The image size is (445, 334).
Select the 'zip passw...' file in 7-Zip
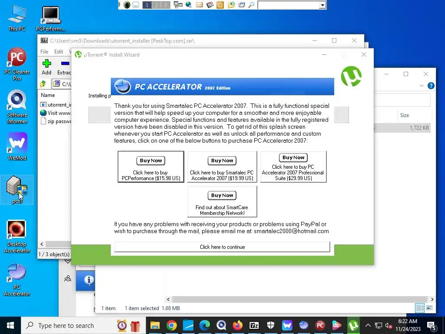[x=56, y=121]
